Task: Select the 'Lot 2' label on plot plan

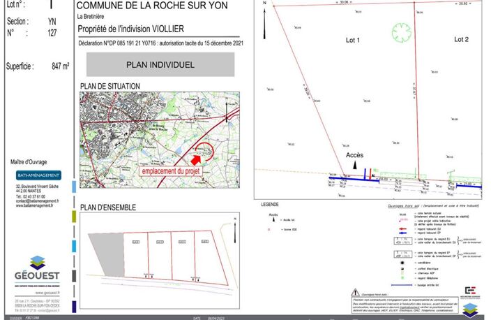Action: 461,40
